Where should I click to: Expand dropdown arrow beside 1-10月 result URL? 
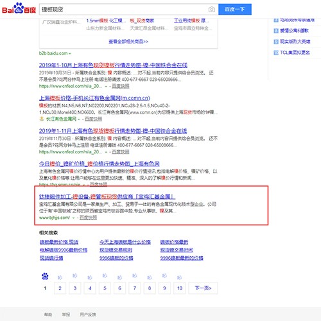[x=106, y=87]
